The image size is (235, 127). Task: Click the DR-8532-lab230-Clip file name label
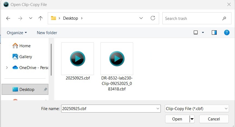(x=117, y=84)
